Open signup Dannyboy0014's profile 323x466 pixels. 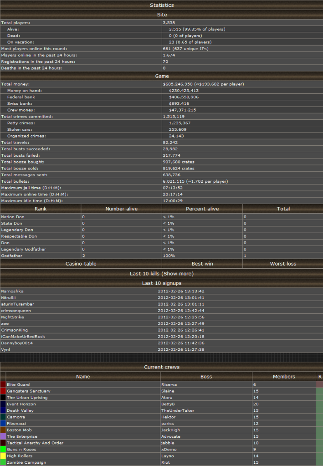(x=17, y=343)
